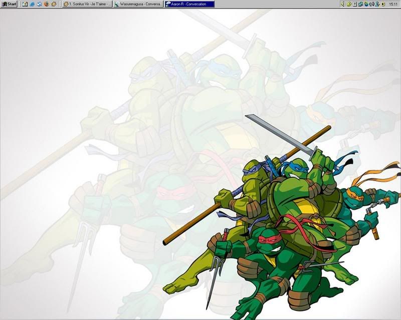Click the 15:11 system clock
Screen dimensions: 401x320
393,4
